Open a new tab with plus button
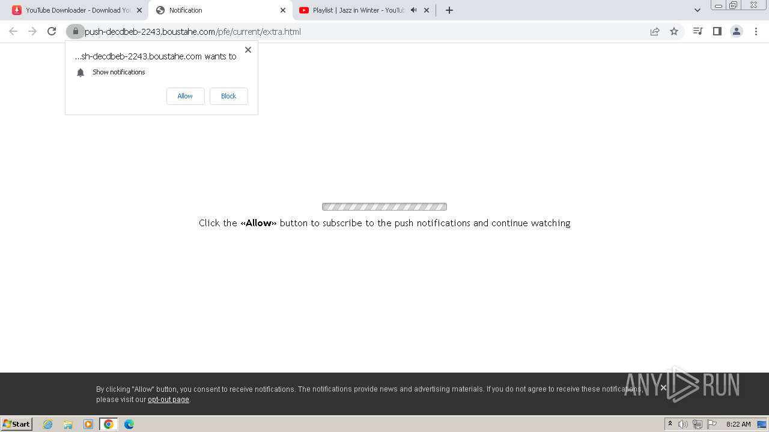Viewport: 769px width, 432px height. click(x=449, y=10)
